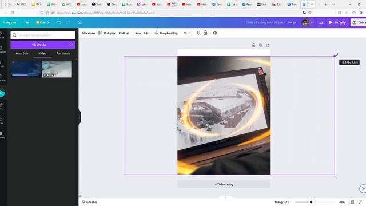This screenshot has width=366, height=206.
Task: Select the Xén crop option
Action: [138, 33]
